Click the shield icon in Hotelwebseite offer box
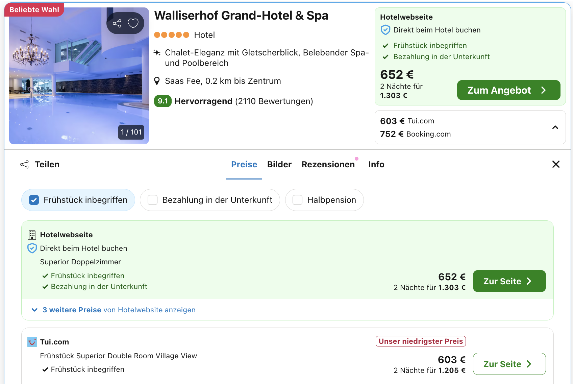 385,30
